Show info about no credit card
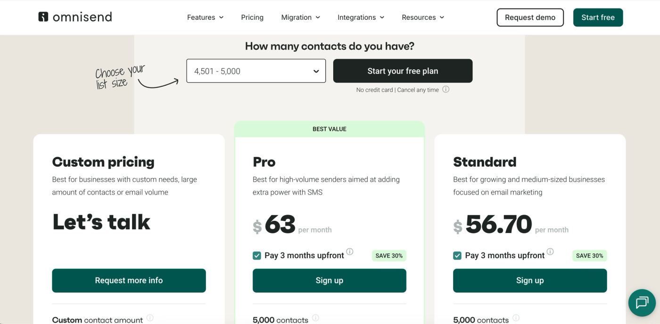Image resolution: width=660 pixels, height=324 pixels. [445, 89]
